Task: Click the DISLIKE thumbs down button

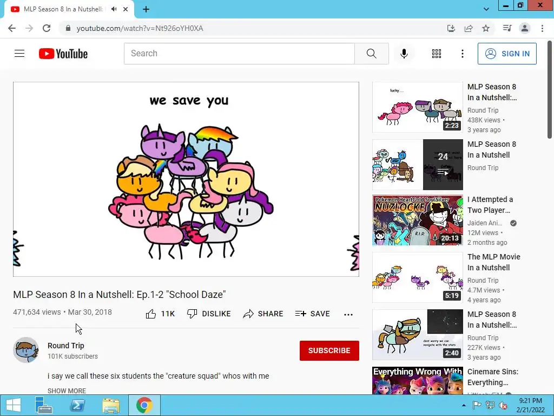Action: tap(209, 314)
